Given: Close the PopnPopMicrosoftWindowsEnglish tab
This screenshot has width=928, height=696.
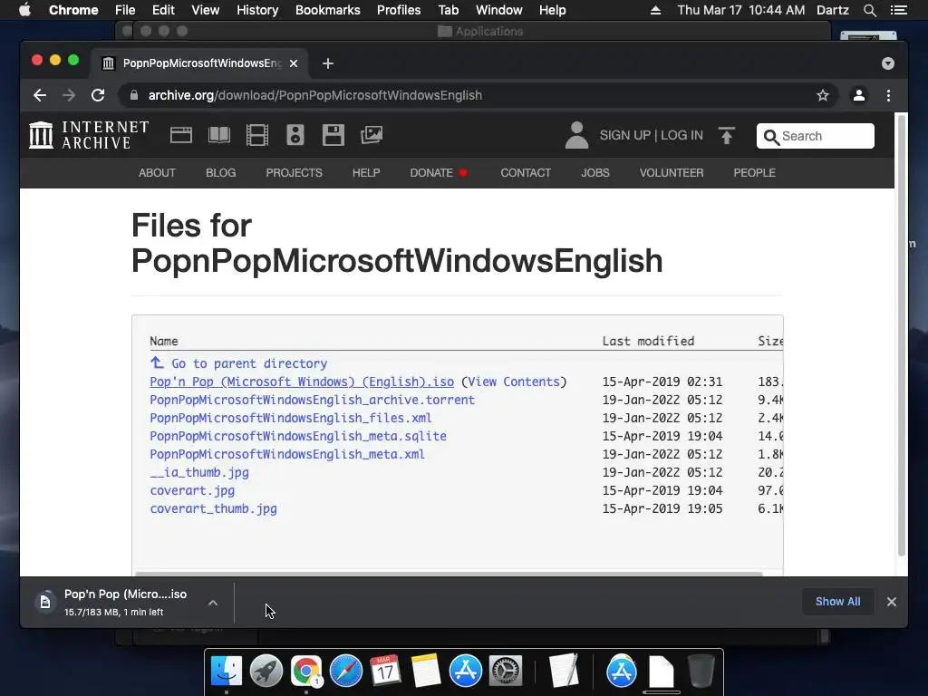Looking at the screenshot, I should (x=294, y=63).
